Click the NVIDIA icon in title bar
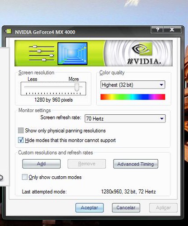The width and height of the screenshot is (188, 226). coord(8,31)
